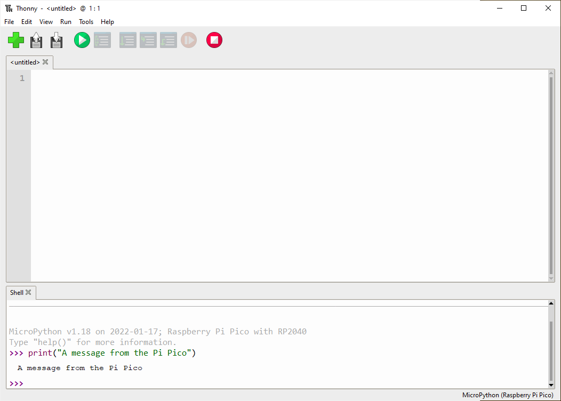Open the Tools menu
561x401 pixels.
click(x=86, y=22)
